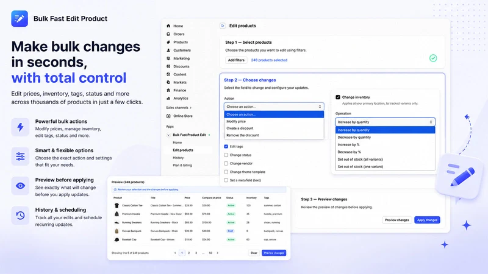
Task: Open Products in the sidebar menu
Action: pos(181,42)
